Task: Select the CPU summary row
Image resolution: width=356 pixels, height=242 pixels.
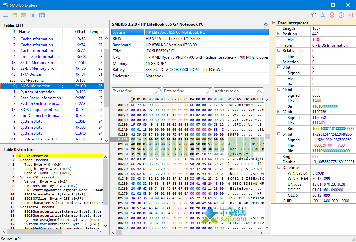Action: point(190,57)
